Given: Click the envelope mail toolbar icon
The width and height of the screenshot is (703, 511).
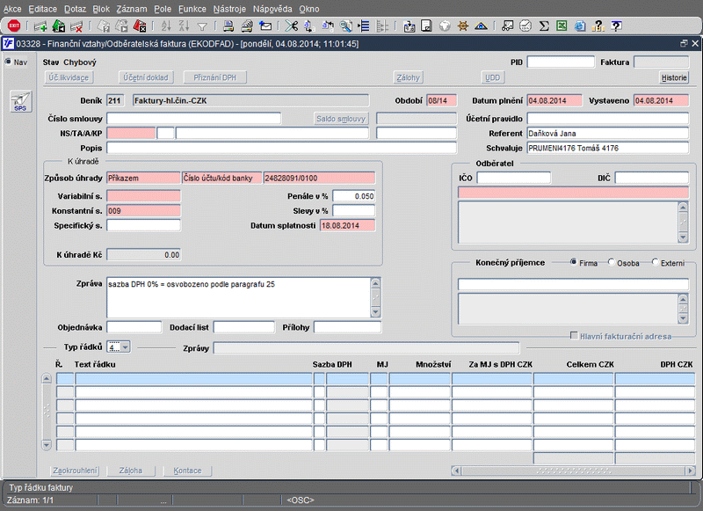Looking at the screenshot, I should tap(265, 26).
